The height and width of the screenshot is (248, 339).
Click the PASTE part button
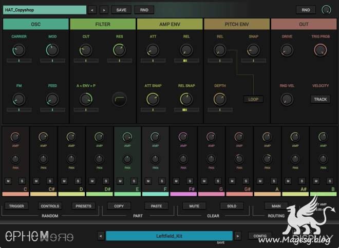(156, 206)
